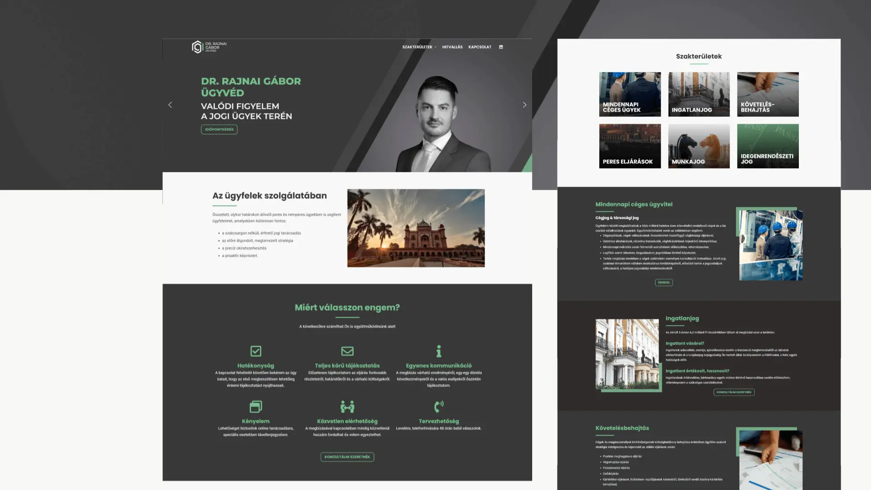Open the Hitvallás menu item
Screen dimensions: 871x490
(452, 47)
